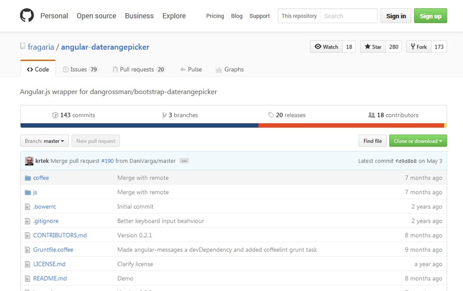Star the angular-daterangepicker repository
The width and height of the screenshot is (463, 291).
373,47
